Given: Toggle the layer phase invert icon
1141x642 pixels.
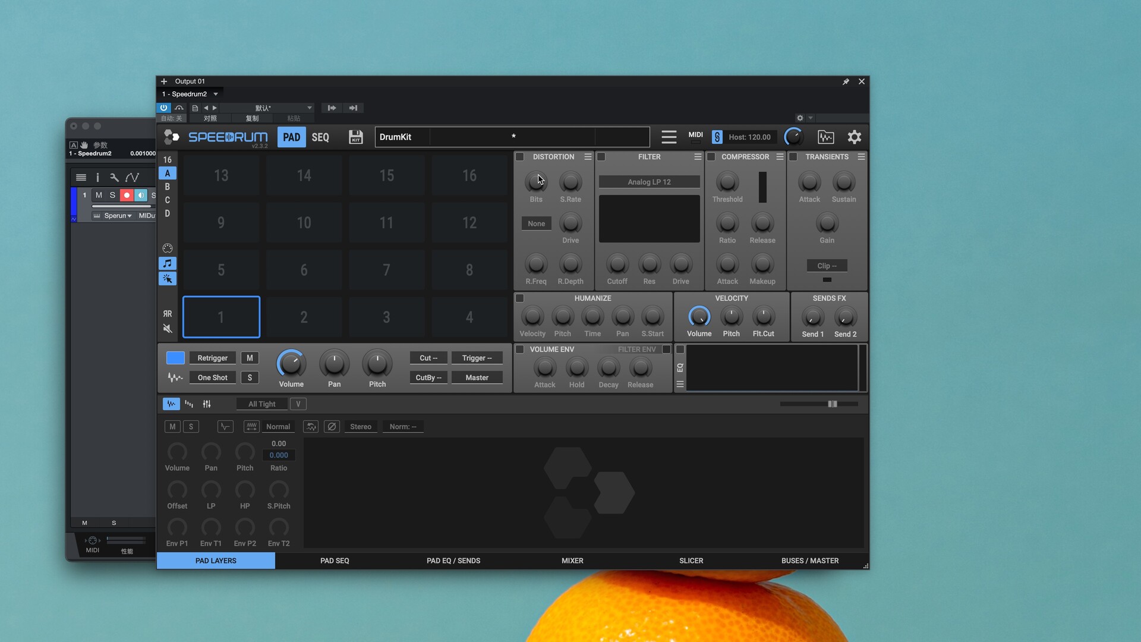Looking at the screenshot, I should (332, 427).
